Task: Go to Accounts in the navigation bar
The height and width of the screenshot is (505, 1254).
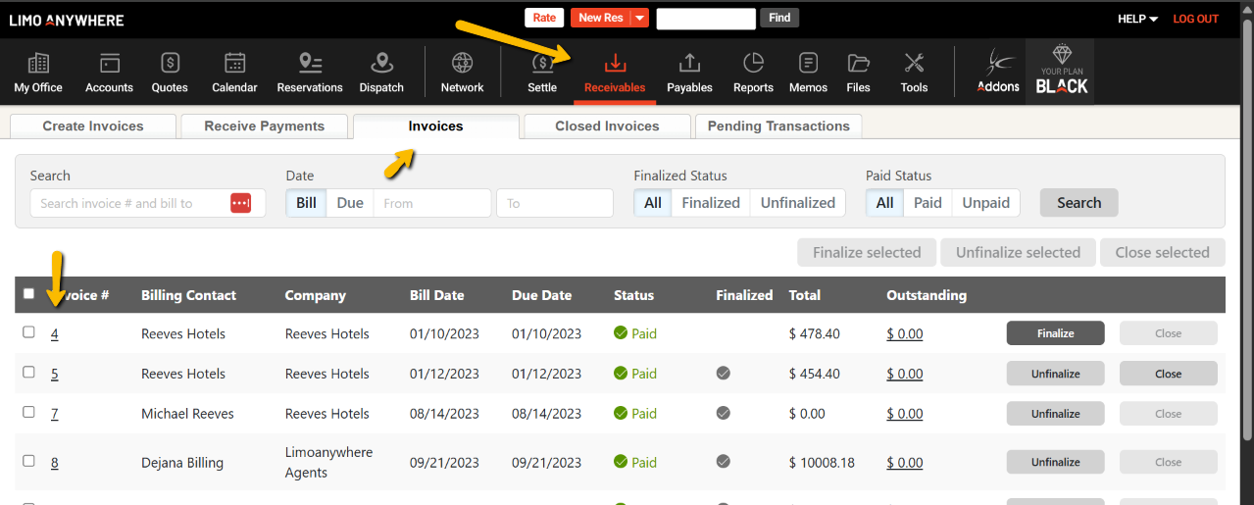Action: click(x=109, y=65)
